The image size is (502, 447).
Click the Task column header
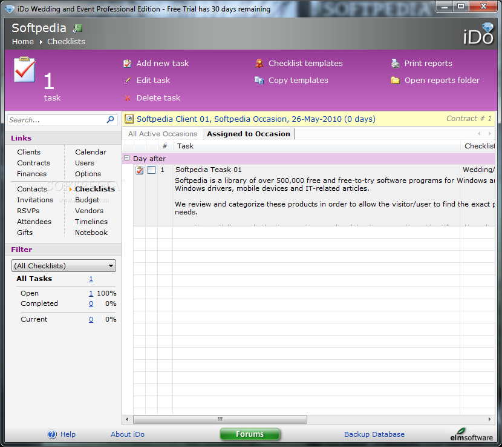click(x=316, y=146)
